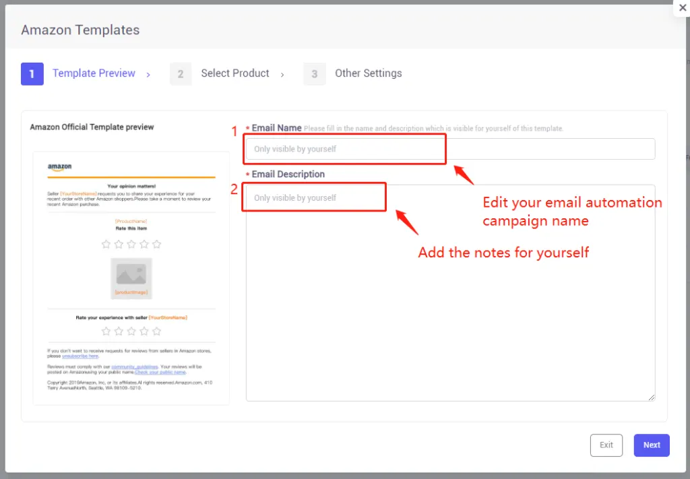Click the chevron after Template Preview
Viewport: 690px width, 479px height.
coord(149,74)
